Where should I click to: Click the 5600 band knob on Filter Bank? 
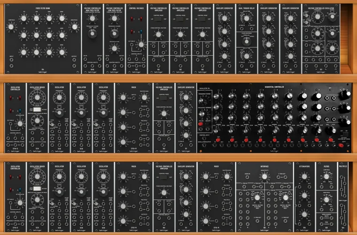coord(62,53)
